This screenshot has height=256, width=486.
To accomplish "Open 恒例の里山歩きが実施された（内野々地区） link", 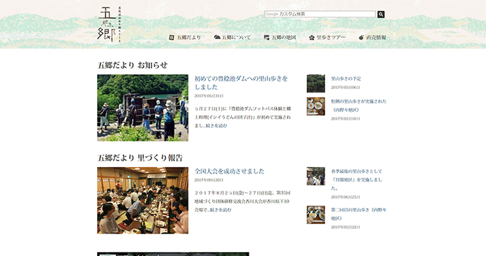I will pyautogui.click(x=359, y=106).
